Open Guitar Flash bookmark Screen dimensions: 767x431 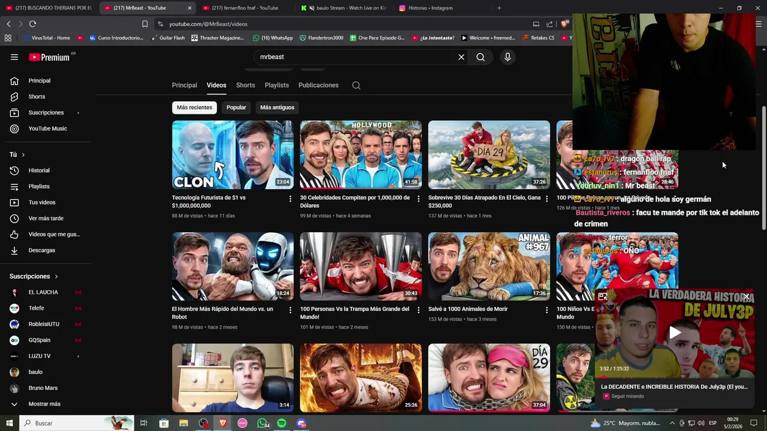click(x=167, y=38)
